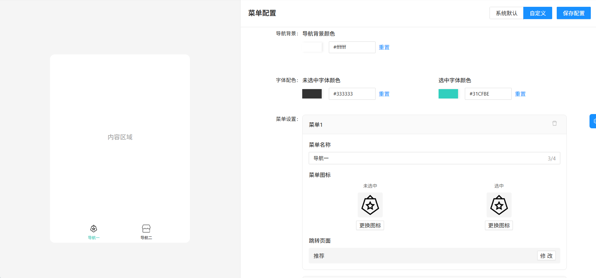Click the #333333 hex input field

pos(352,94)
